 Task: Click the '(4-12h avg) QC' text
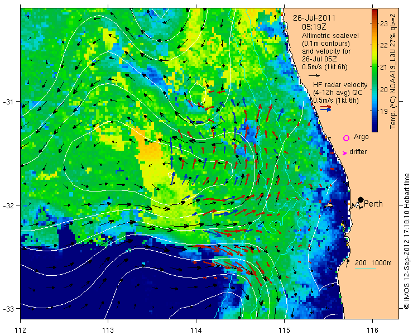tap(338, 93)
